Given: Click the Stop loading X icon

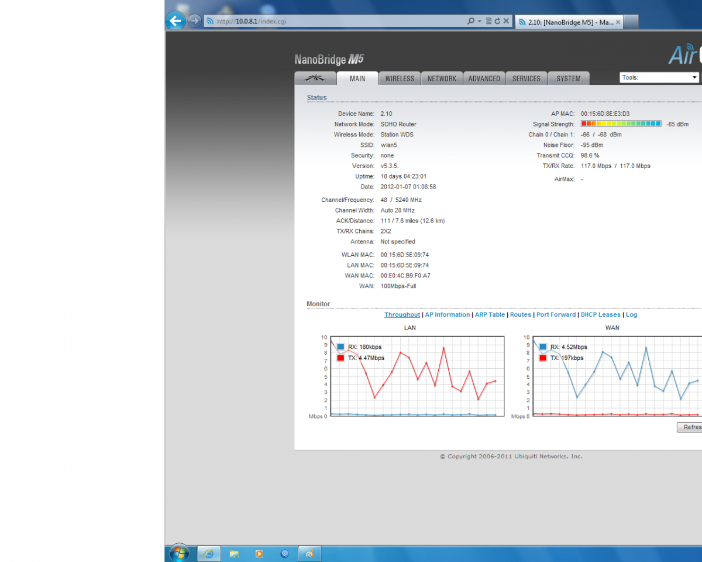Looking at the screenshot, I should 507,21.
